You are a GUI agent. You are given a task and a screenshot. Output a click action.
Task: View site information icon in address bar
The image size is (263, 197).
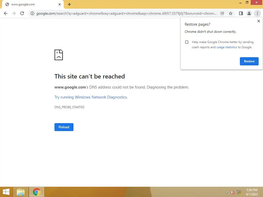32,13
